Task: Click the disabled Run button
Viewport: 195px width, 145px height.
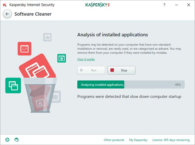Action: click(x=91, y=70)
